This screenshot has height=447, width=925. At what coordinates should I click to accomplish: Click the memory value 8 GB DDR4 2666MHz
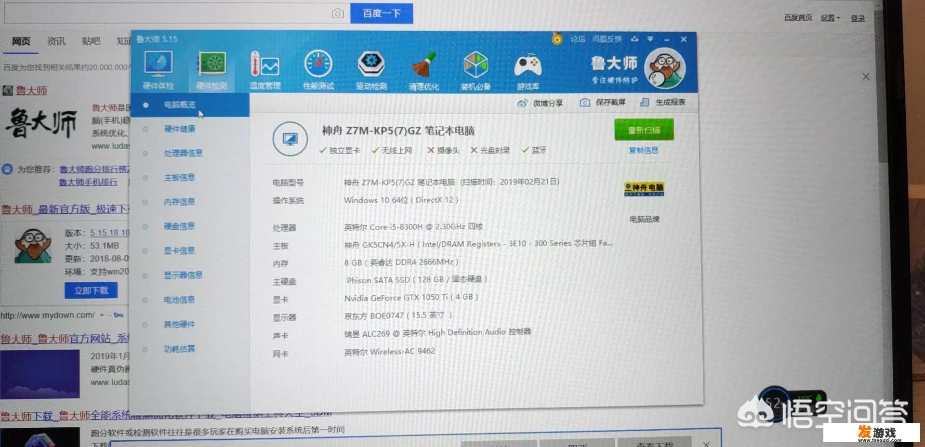(x=401, y=263)
